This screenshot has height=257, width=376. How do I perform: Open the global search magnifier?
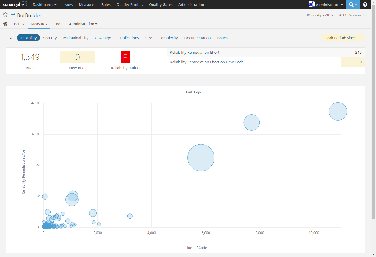tap(351, 4)
